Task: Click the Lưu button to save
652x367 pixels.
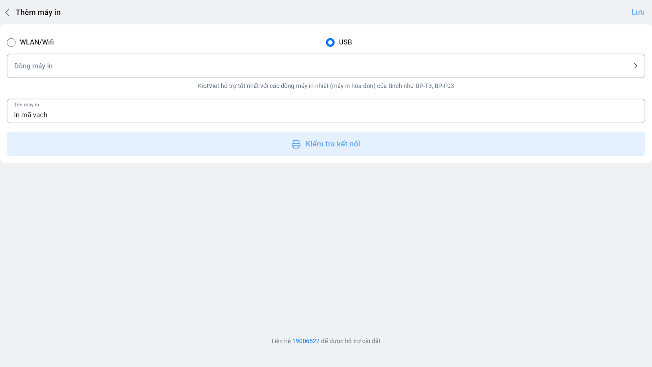Action: coord(638,12)
